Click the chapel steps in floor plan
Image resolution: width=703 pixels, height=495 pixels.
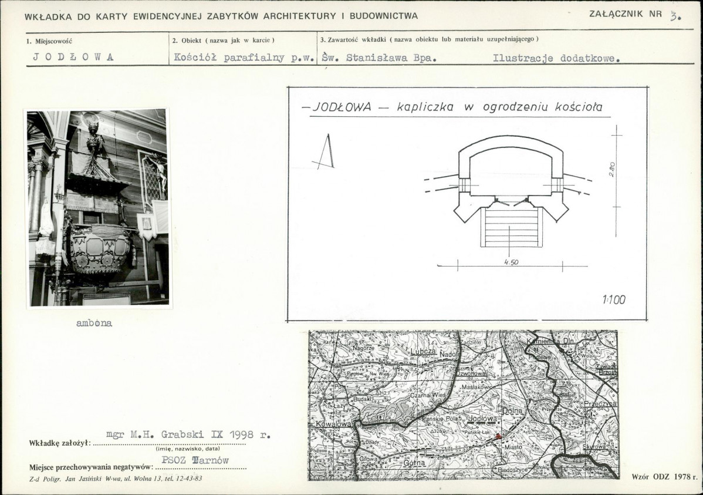tap(510, 227)
